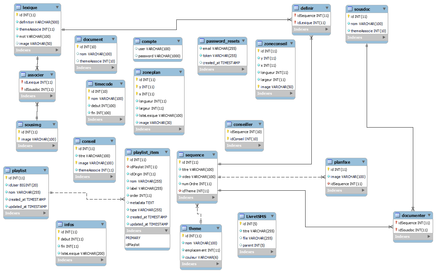
Task: Expand Indexes section of zoneconseil table
Action: click(x=291, y=93)
